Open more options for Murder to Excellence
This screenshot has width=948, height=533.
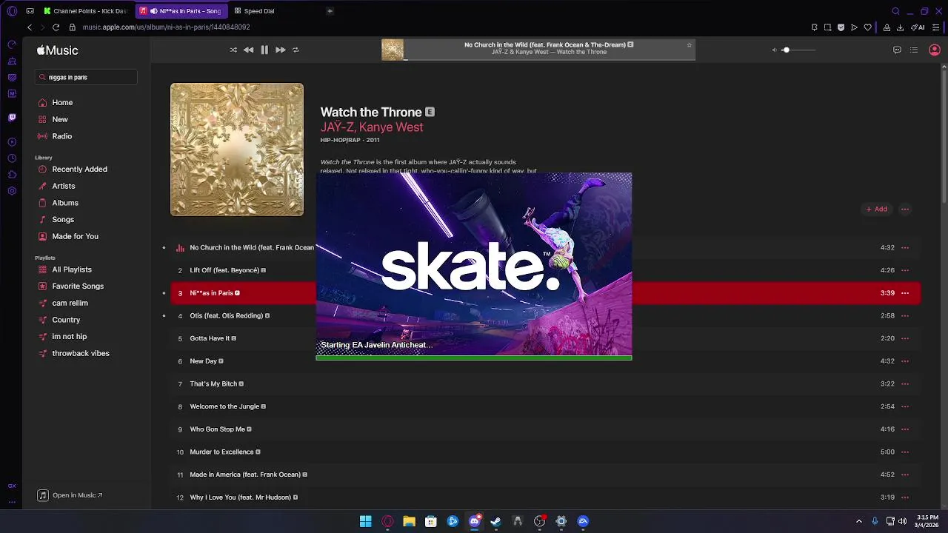[x=905, y=452]
